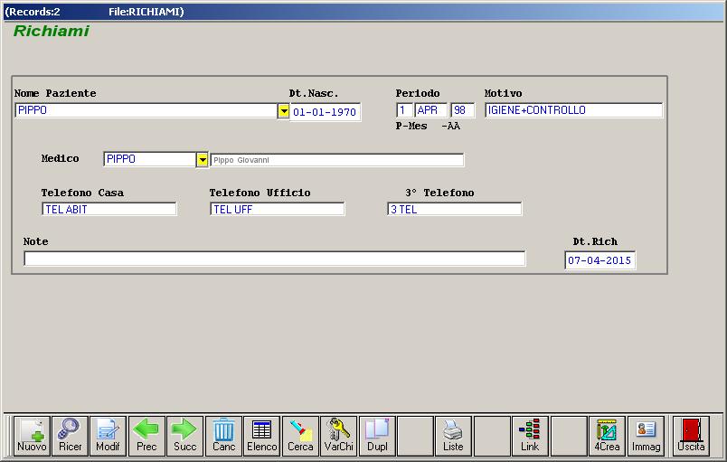Open the Ricer search tool
The image size is (727, 462).
click(x=70, y=436)
